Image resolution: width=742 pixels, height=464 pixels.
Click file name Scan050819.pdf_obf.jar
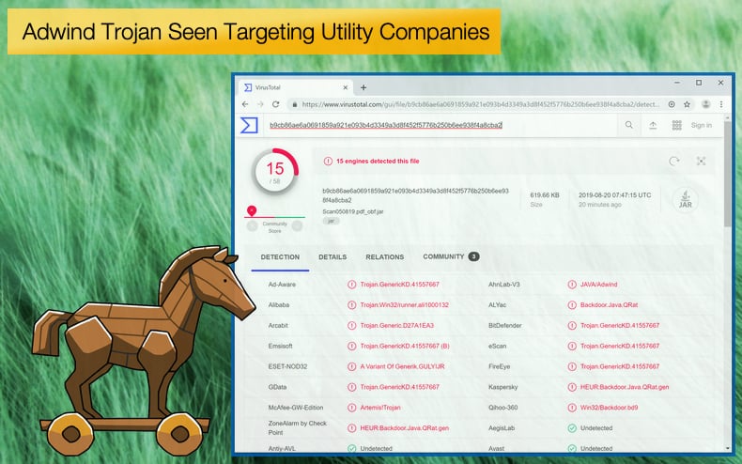coord(353,211)
